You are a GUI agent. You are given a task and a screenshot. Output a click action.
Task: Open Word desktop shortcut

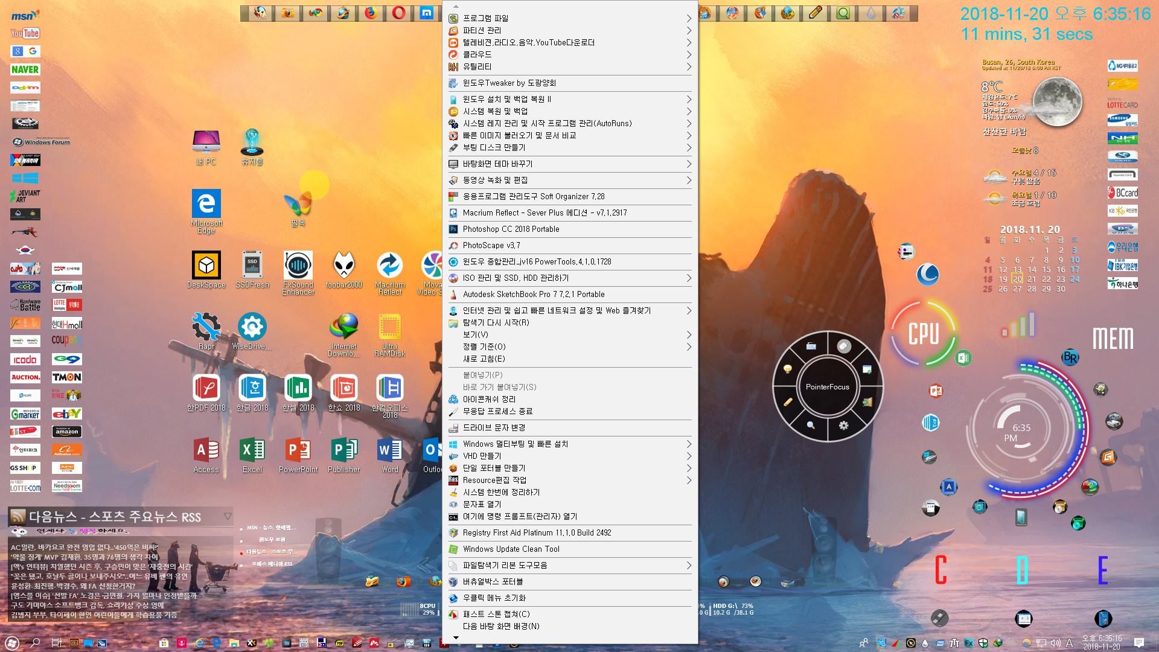[x=390, y=455]
